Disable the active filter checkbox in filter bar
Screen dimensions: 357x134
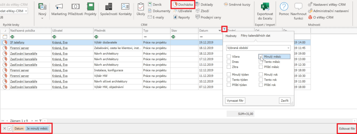pyautogui.click(x=9, y=128)
